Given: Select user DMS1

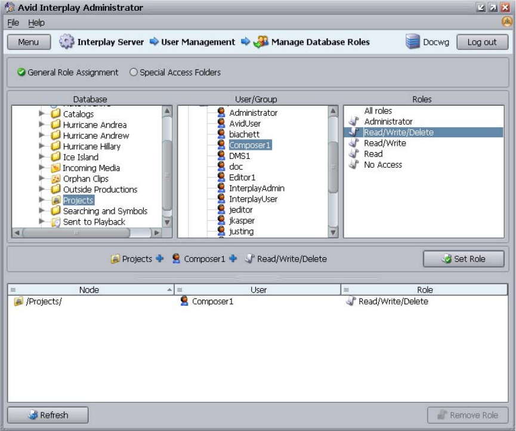Looking at the screenshot, I should 240,156.
